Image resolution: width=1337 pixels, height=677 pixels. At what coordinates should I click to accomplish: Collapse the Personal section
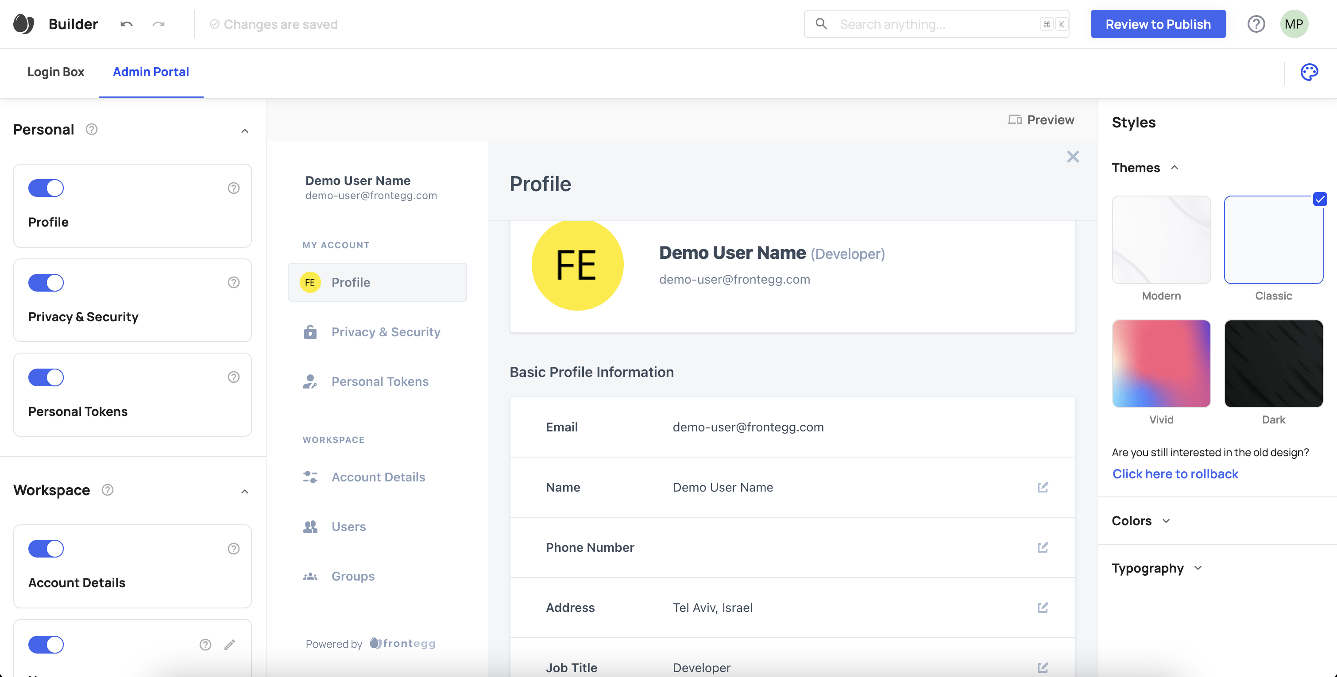[245, 131]
